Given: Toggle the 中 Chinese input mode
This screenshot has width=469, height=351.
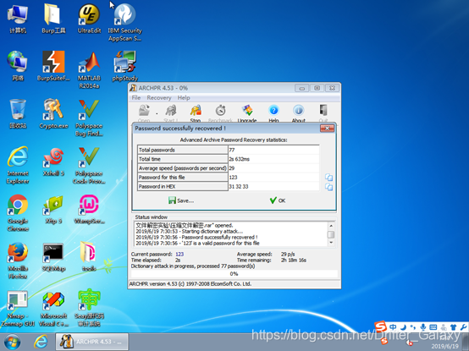Looking at the screenshot, I should [x=393, y=327].
